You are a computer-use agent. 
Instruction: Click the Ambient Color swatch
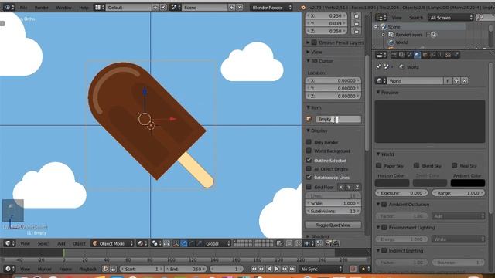(x=467, y=183)
